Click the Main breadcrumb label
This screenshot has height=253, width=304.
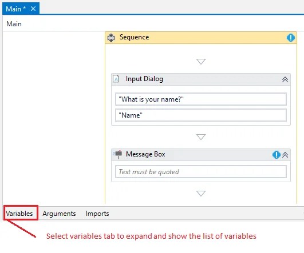coord(14,24)
